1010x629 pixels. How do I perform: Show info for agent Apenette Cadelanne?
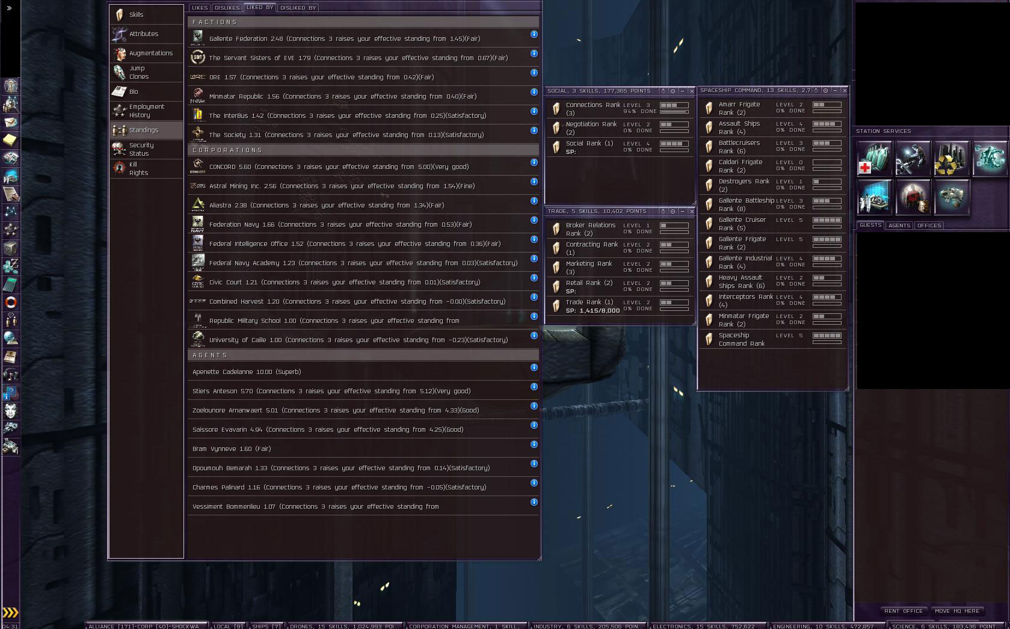tap(534, 367)
